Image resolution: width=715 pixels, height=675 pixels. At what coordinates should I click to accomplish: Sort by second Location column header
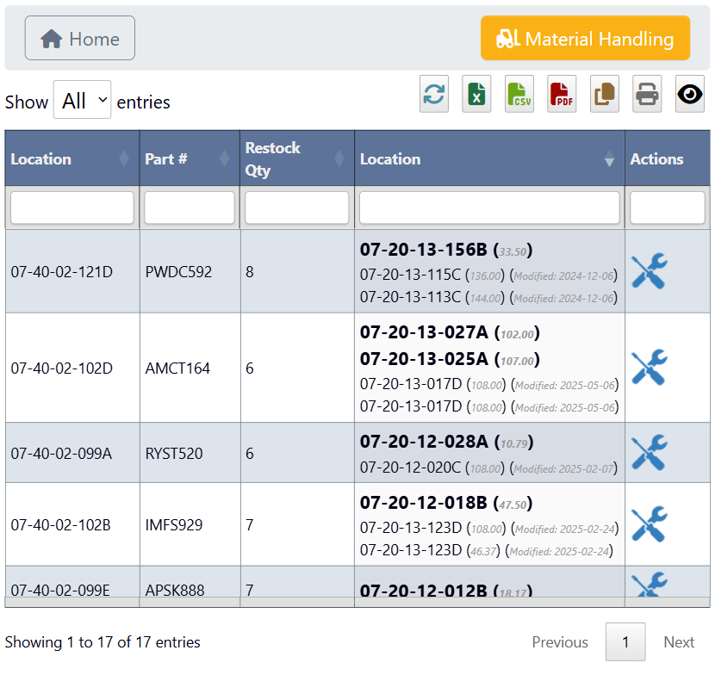coord(489,158)
